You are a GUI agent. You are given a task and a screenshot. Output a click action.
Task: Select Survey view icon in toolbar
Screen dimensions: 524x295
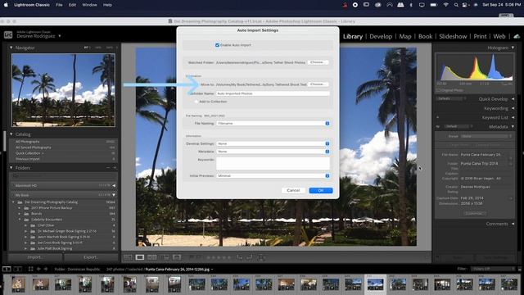[165, 257]
